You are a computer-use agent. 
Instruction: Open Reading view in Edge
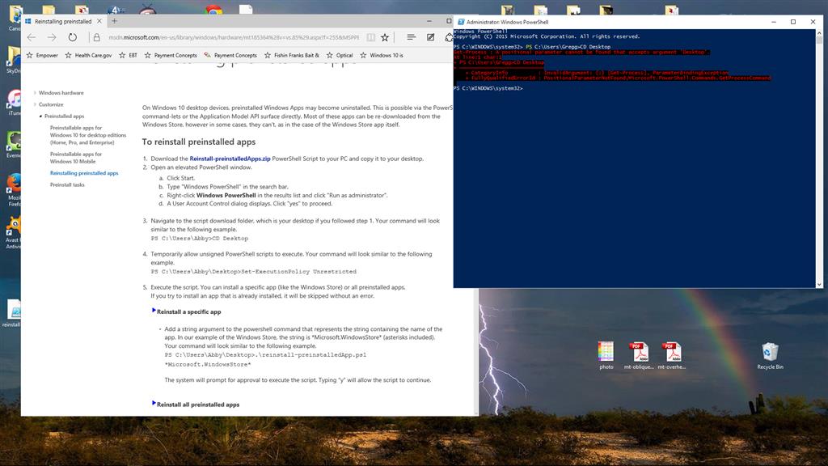tap(370, 37)
